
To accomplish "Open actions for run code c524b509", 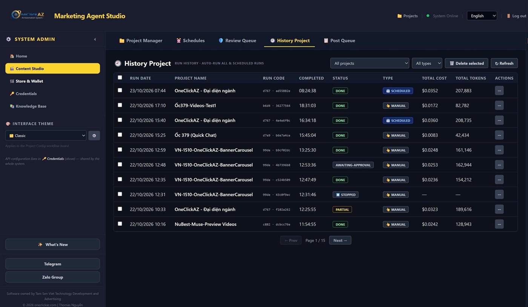I will click(x=499, y=180).
